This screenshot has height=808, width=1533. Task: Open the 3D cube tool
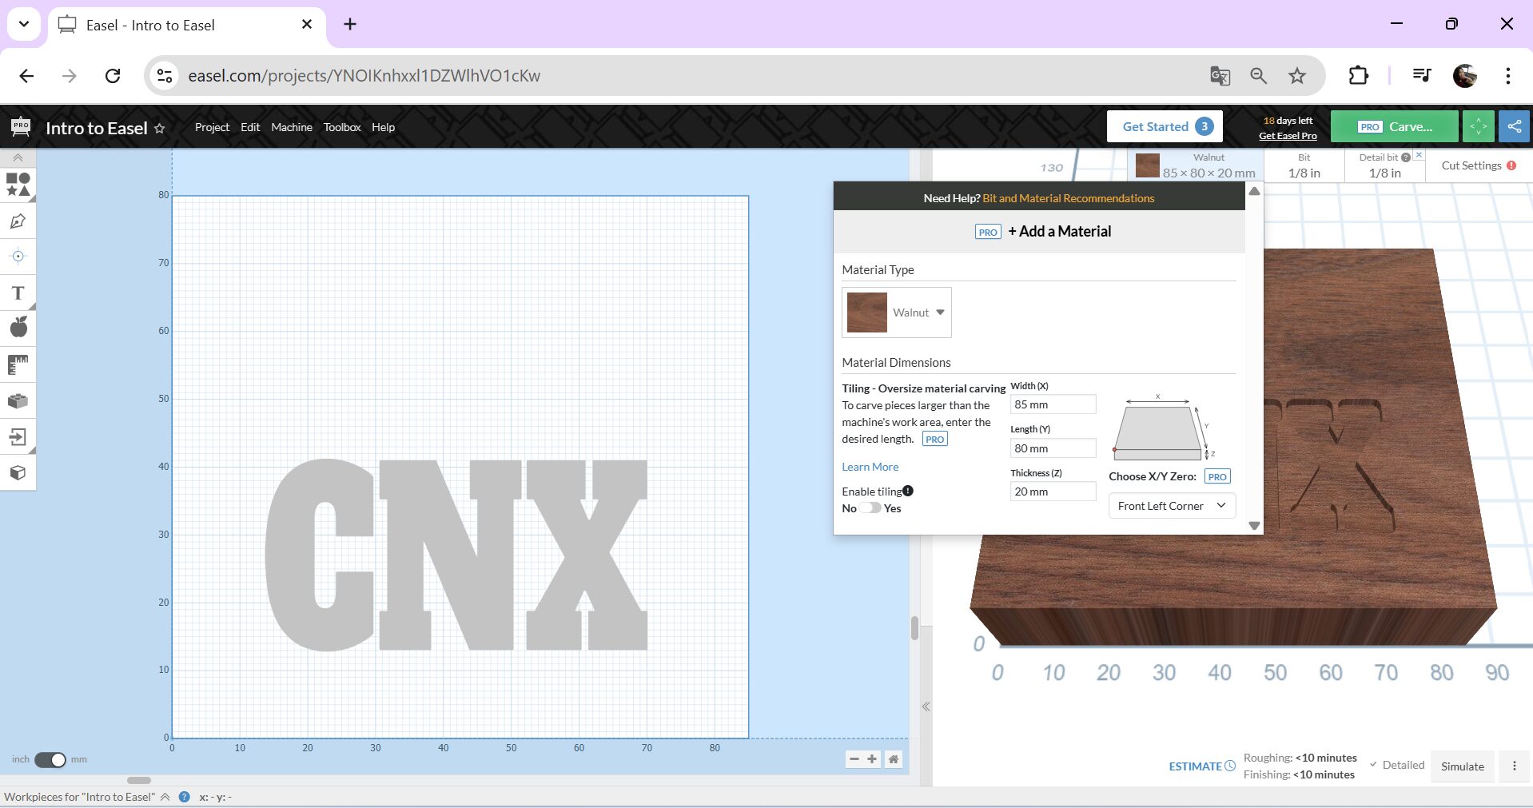click(18, 472)
